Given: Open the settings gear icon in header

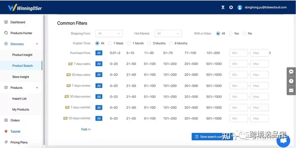Looking at the screenshot, I should pos(231,7).
